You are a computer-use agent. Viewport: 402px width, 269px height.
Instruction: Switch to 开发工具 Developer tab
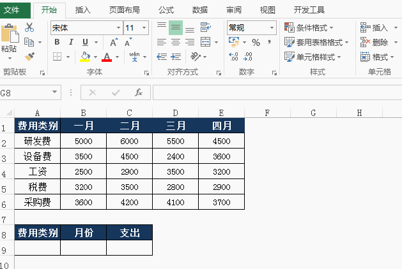coord(309,10)
